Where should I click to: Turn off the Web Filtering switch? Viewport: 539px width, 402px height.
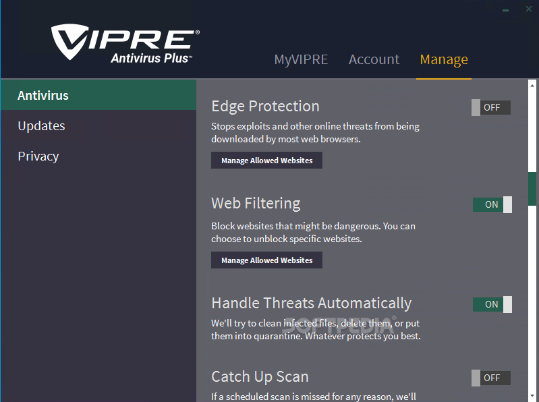coord(492,205)
